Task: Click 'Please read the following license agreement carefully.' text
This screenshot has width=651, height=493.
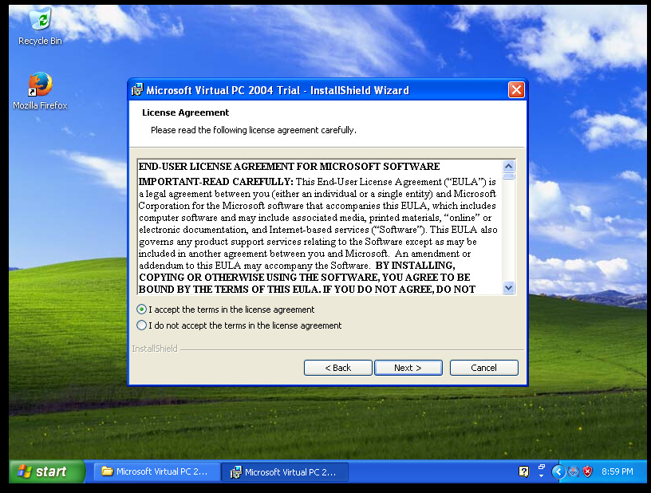Action: [253, 130]
